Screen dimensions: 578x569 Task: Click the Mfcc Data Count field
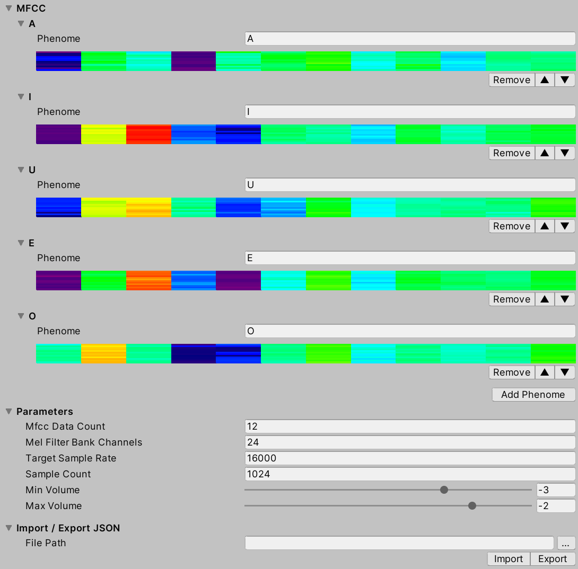click(x=410, y=426)
